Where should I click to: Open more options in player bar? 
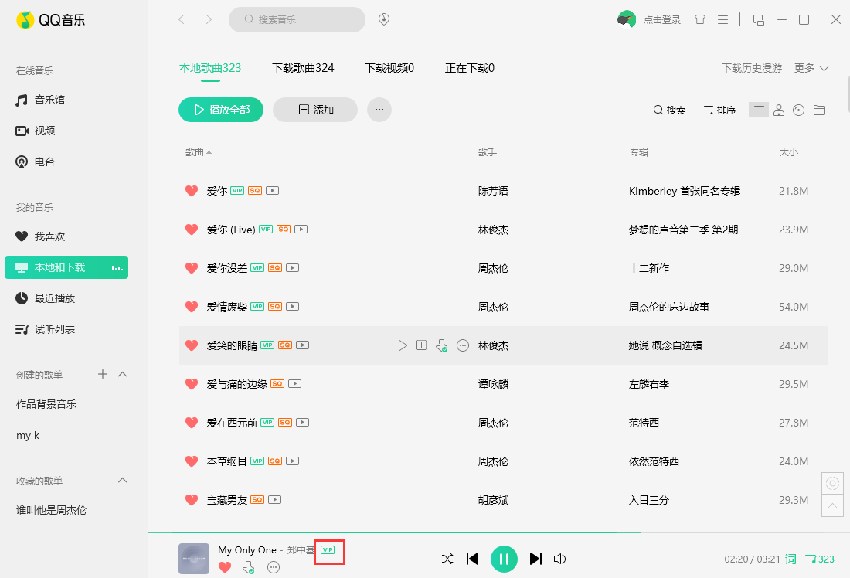(274, 567)
